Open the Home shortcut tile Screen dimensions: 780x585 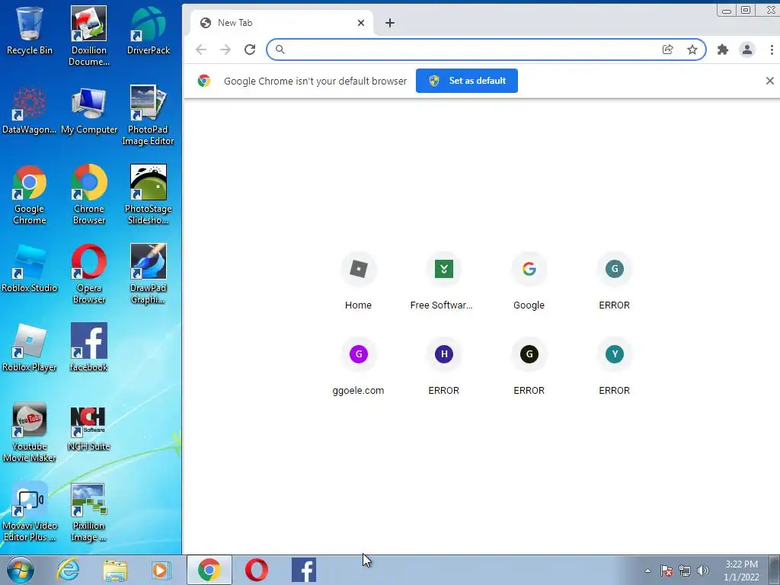click(358, 282)
